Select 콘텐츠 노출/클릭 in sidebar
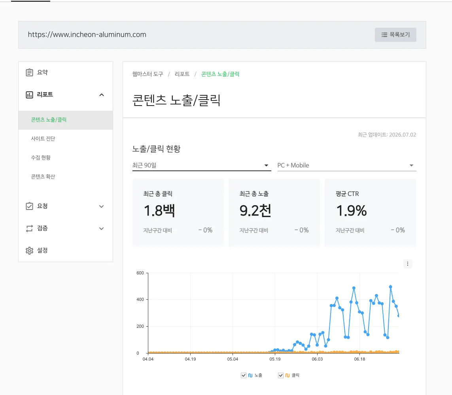Screen dimensions: 452x395 pyautogui.click(x=66, y=120)
